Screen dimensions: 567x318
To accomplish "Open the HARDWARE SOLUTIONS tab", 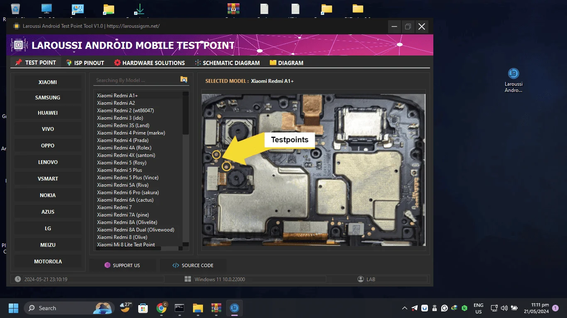I will (x=149, y=63).
